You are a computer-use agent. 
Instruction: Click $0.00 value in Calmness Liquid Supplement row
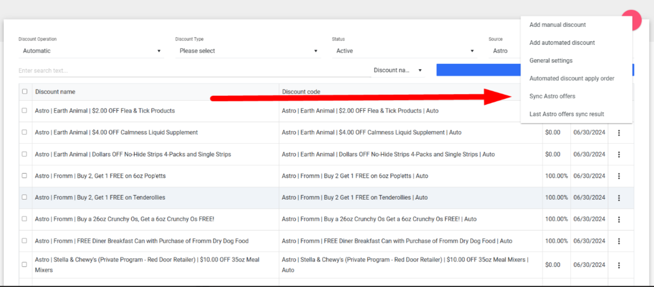(x=553, y=133)
